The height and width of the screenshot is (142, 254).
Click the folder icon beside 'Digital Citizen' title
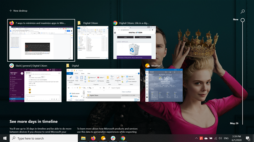tap(79, 23)
